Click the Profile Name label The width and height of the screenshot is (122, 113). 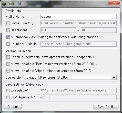click(x=15, y=16)
